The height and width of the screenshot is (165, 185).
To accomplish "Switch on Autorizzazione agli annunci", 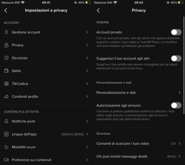I will pyautogui.click(x=176, y=105).
